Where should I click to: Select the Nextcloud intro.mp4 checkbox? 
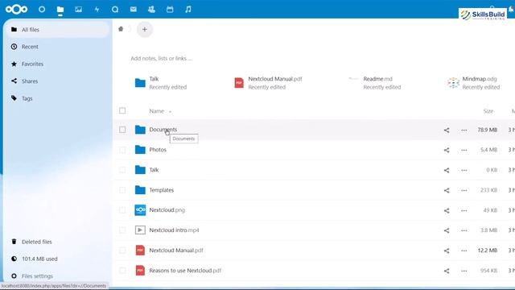click(122, 230)
